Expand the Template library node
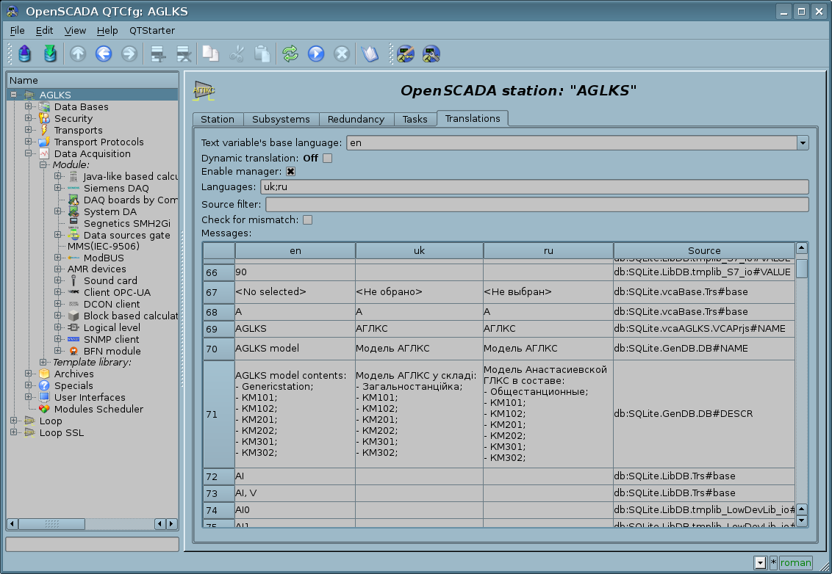The width and height of the screenshot is (832, 574). (x=43, y=362)
